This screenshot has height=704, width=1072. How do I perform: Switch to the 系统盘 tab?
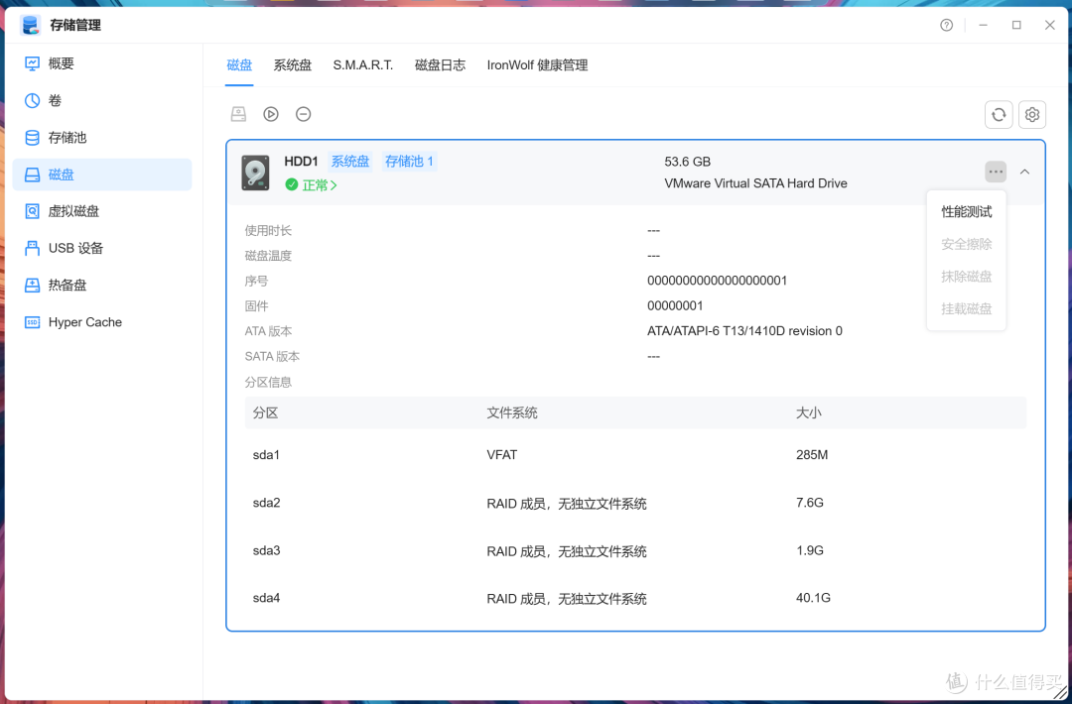(293, 64)
